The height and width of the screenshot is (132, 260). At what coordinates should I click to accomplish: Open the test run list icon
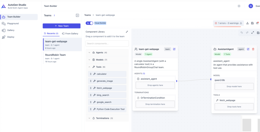click(x=257, y=23)
